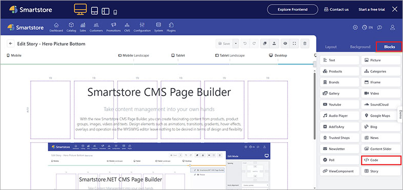Open the Promotions menu

pyautogui.click(x=113, y=27)
